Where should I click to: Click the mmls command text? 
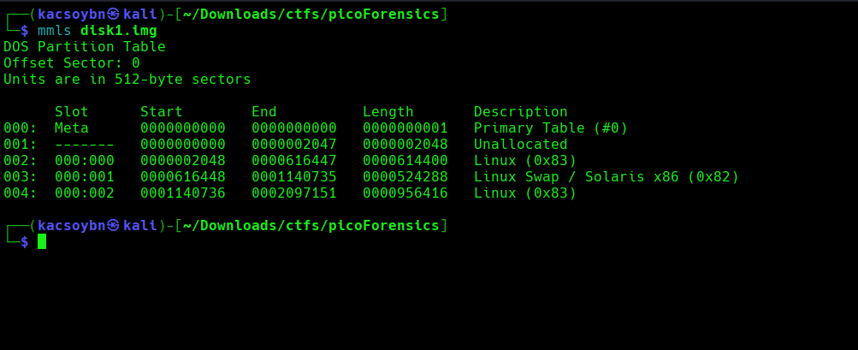click(55, 31)
